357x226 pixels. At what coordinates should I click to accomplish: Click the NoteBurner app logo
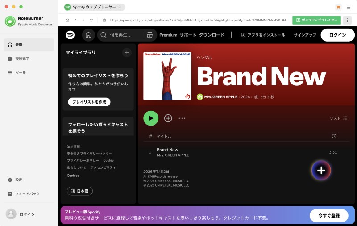pos(10,21)
